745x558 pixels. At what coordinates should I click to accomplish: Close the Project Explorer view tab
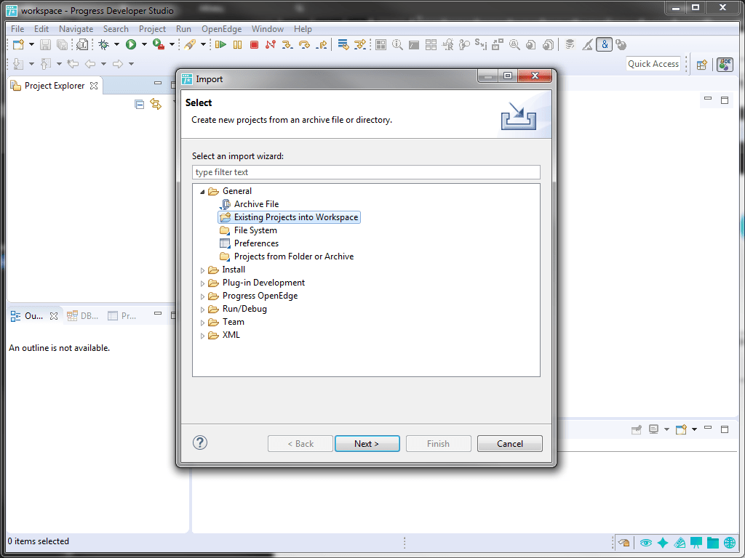(94, 86)
